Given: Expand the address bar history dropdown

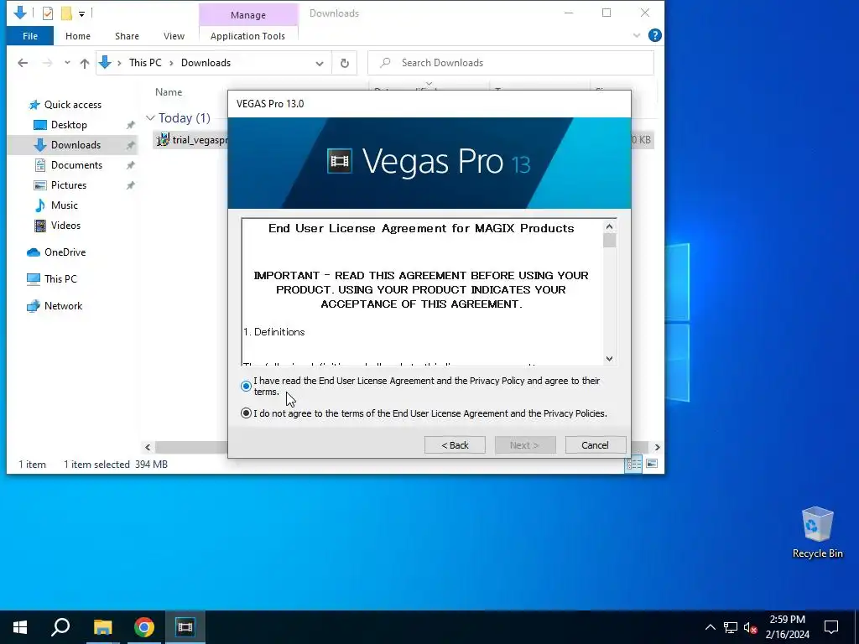Looking at the screenshot, I should point(320,63).
